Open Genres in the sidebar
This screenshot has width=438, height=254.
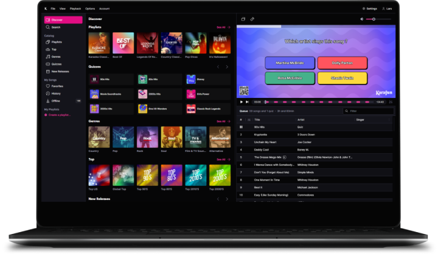(x=53, y=57)
